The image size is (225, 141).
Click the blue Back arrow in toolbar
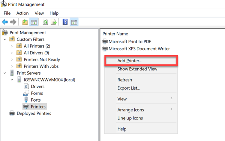pos(5,22)
